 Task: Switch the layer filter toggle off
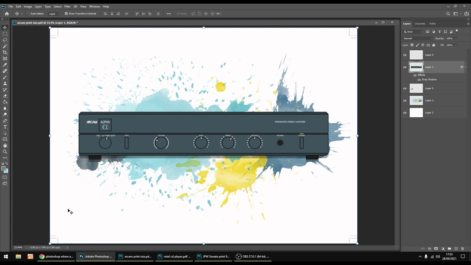click(x=457, y=31)
